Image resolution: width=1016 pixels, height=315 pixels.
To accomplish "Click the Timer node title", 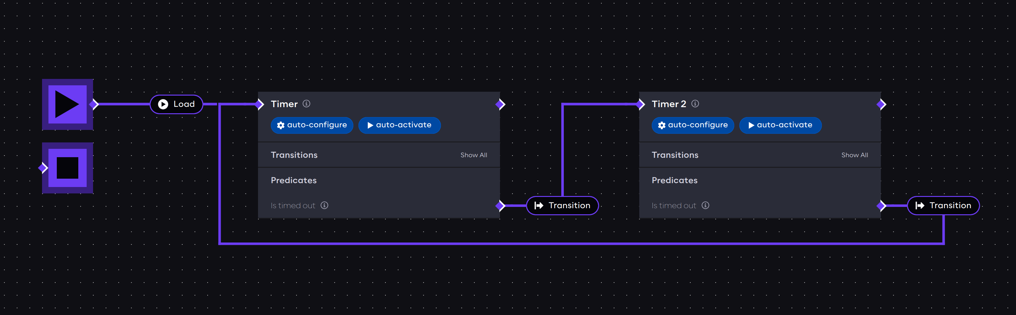I will [x=284, y=104].
